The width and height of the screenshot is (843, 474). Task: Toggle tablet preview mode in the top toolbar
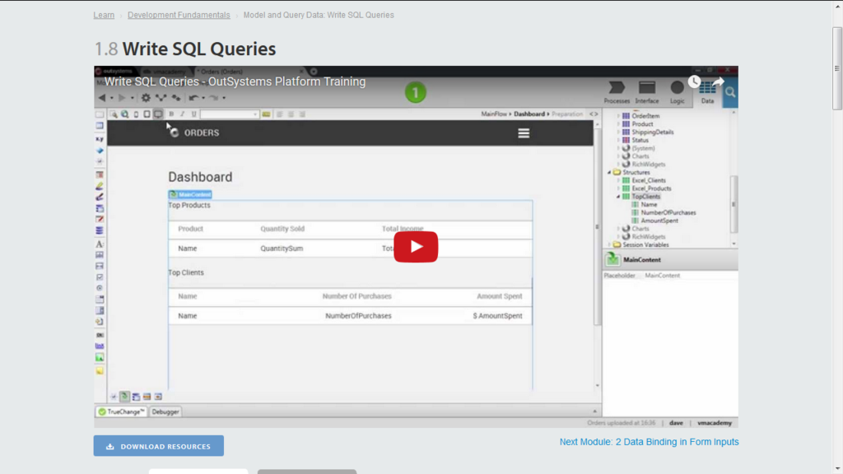pos(147,114)
